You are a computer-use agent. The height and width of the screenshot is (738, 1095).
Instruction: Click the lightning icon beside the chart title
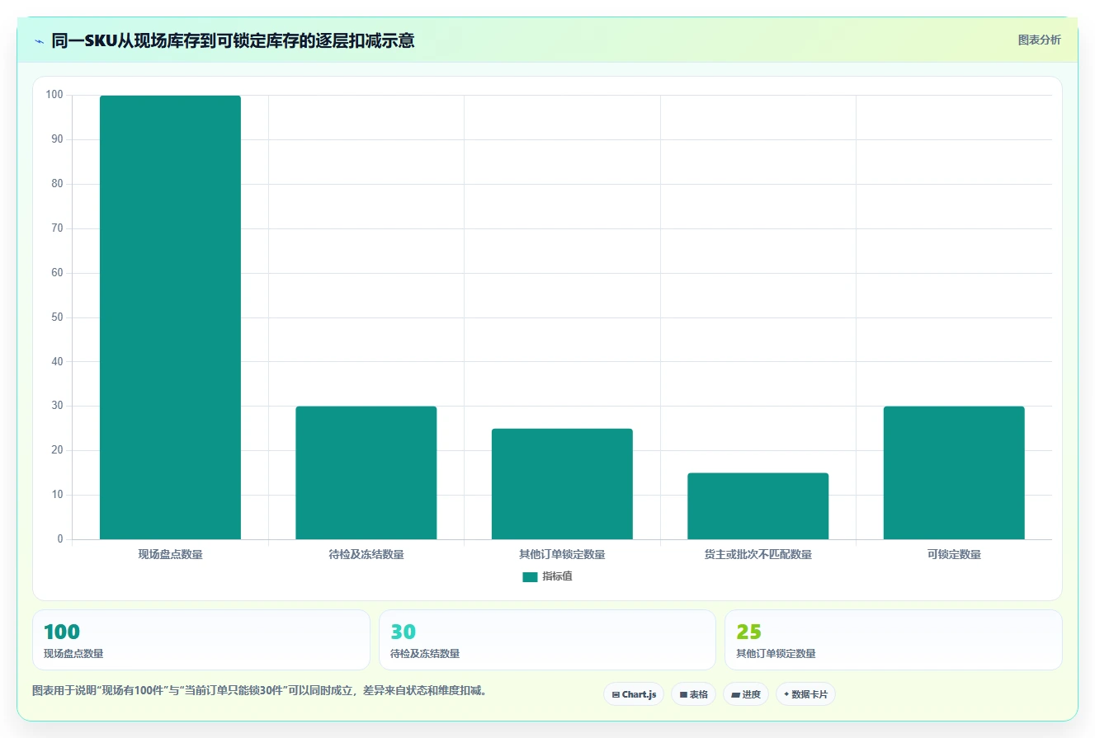[39, 40]
